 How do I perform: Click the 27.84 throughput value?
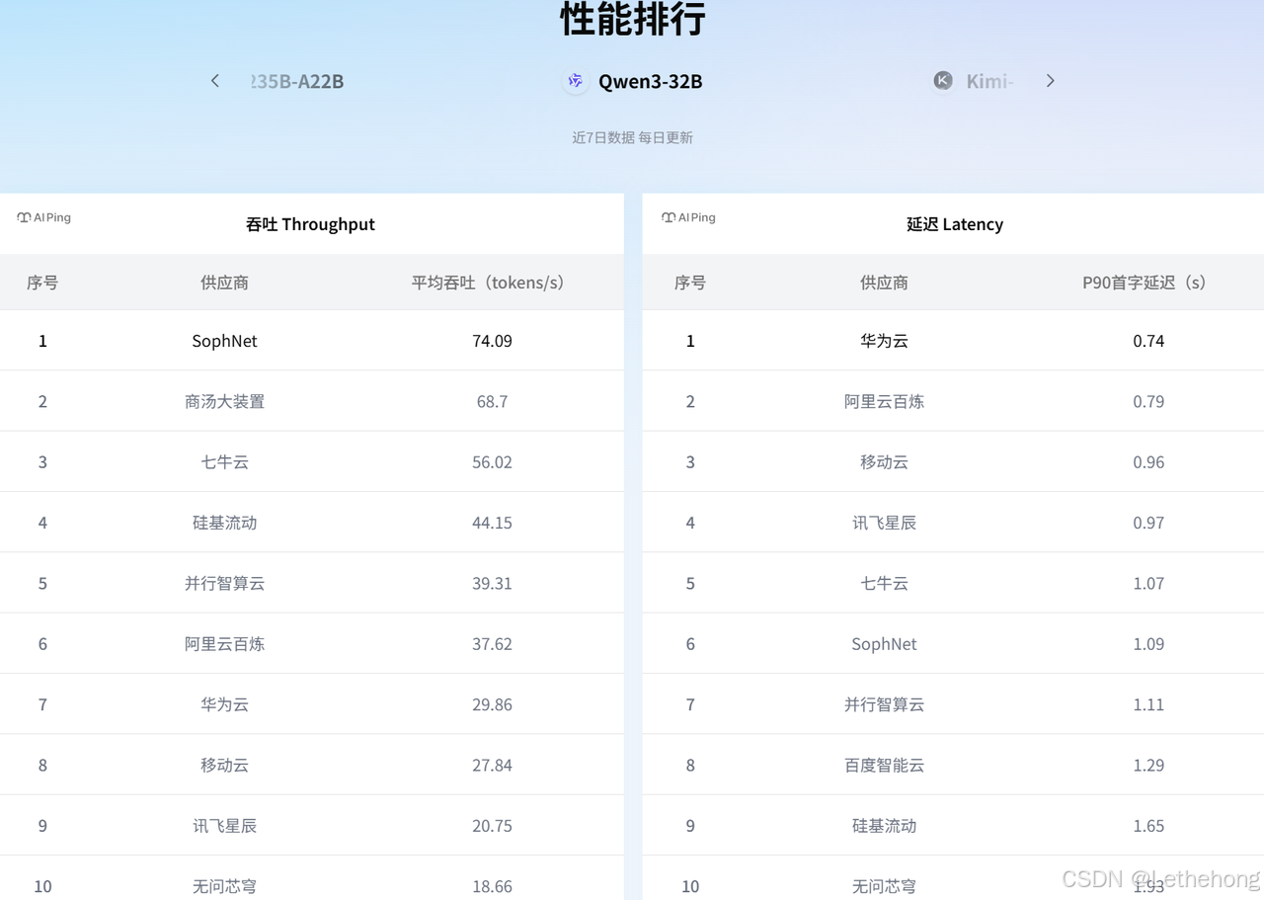[492, 765]
